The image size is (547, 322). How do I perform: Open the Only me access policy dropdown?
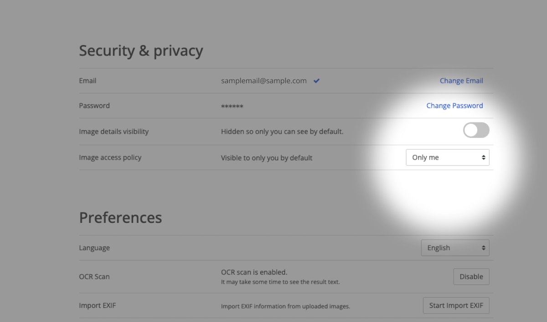pyautogui.click(x=447, y=158)
